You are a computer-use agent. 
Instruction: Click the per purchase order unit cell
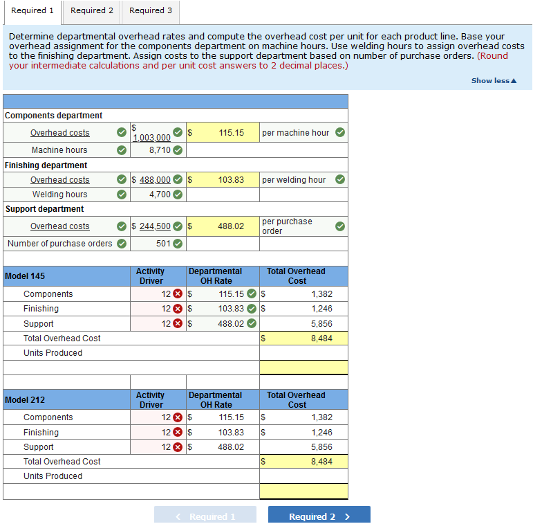click(x=303, y=226)
